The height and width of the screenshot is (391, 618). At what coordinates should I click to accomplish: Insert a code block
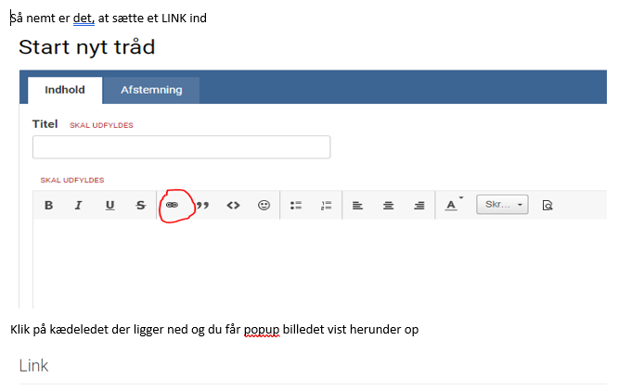[x=233, y=206]
